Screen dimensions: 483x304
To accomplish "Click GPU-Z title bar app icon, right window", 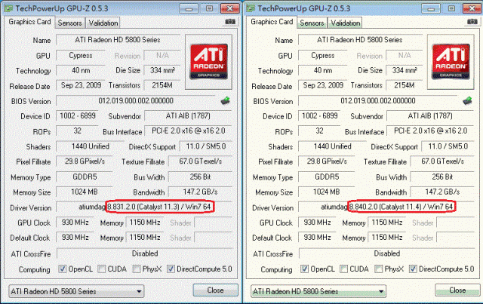I will tap(251, 8).
